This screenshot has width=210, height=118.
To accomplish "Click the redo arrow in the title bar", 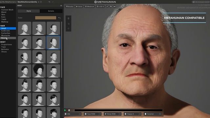I will pos(53,2).
